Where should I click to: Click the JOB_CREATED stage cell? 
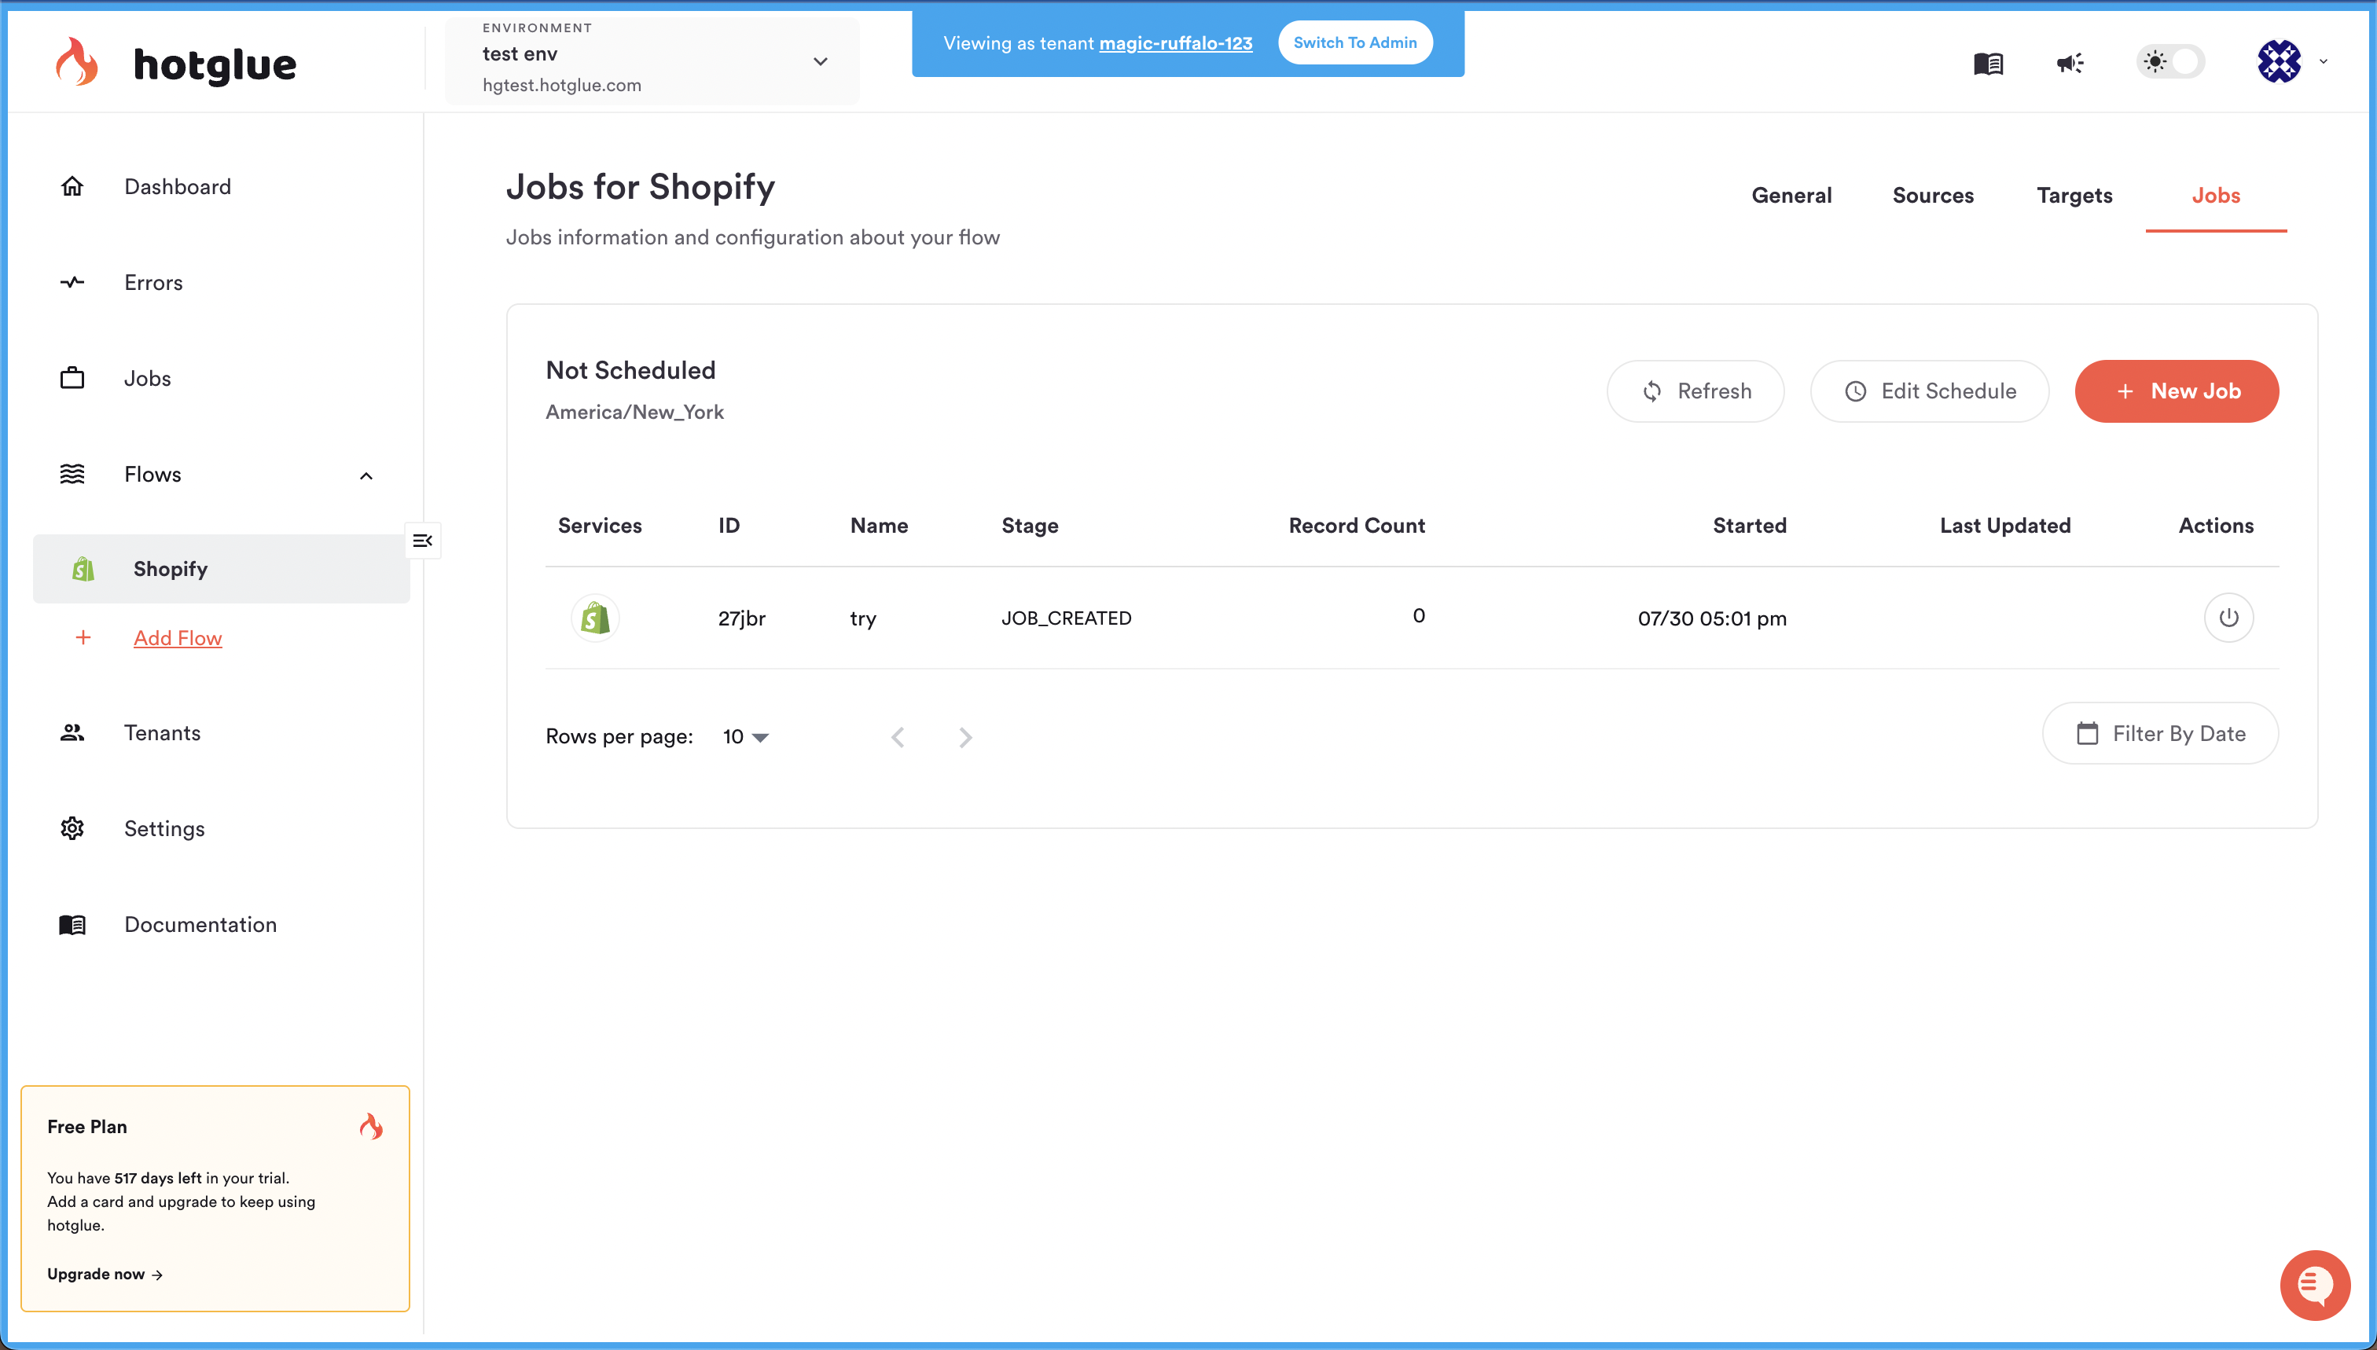tap(1067, 618)
